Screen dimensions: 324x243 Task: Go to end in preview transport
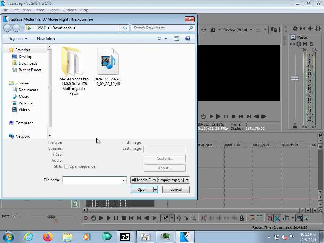coord(249,116)
